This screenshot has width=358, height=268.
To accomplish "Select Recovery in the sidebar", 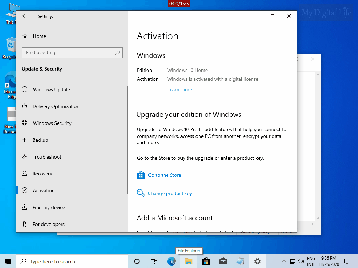I will click(37, 174).
